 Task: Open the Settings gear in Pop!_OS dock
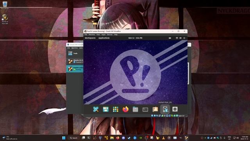click(x=175, y=109)
